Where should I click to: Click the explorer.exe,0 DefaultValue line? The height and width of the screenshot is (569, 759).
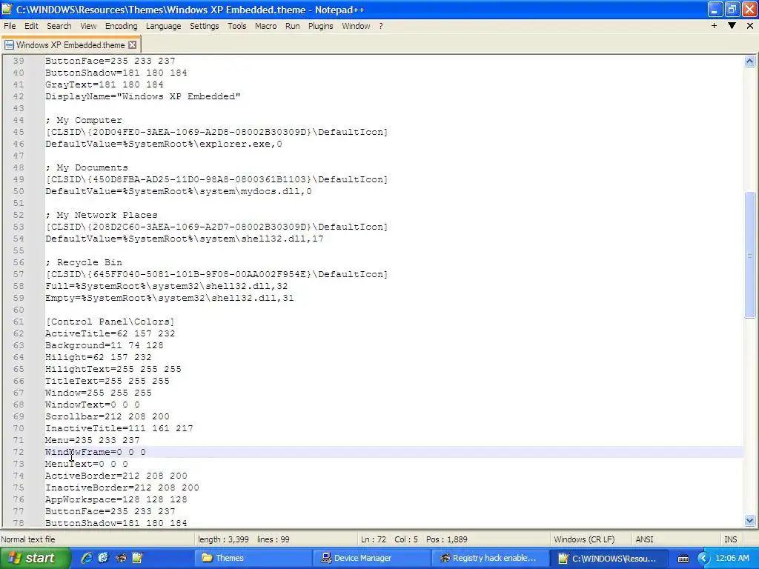[164, 144]
